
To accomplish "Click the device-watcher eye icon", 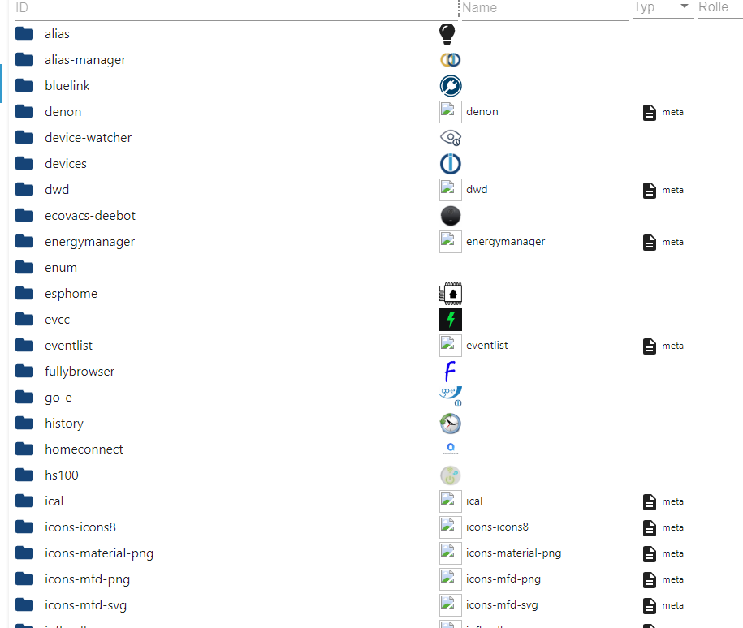I will pyautogui.click(x=450, y=137).
